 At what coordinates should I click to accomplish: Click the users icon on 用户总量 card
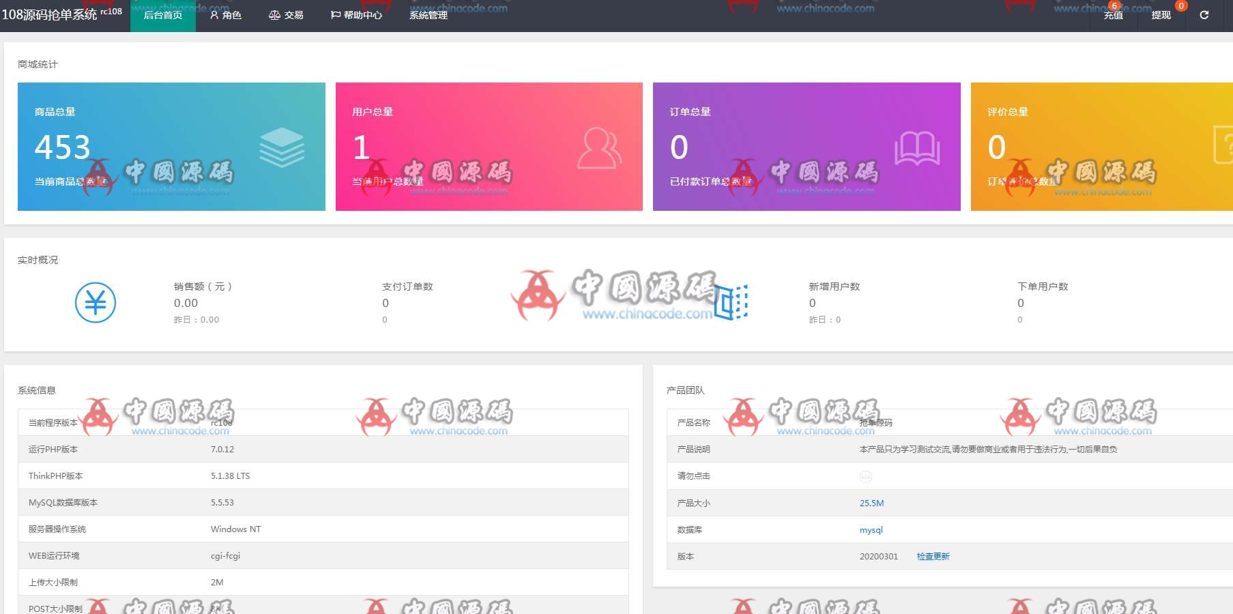(599, 147)
